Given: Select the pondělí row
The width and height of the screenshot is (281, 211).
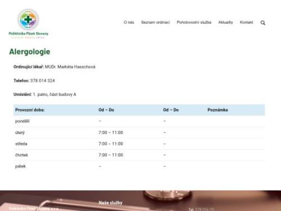Looking at the screenshot, I should point(139,121).
